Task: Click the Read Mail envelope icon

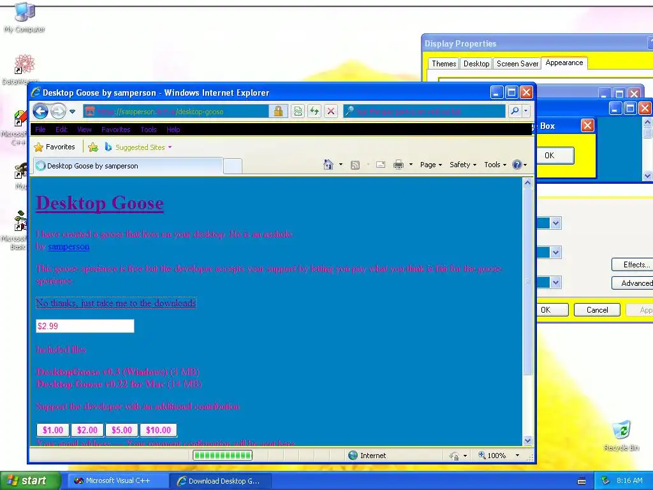Action: (381, 165)
